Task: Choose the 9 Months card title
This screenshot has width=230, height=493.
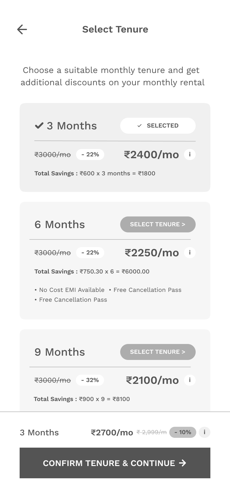Action: click(x=60, y=352)
